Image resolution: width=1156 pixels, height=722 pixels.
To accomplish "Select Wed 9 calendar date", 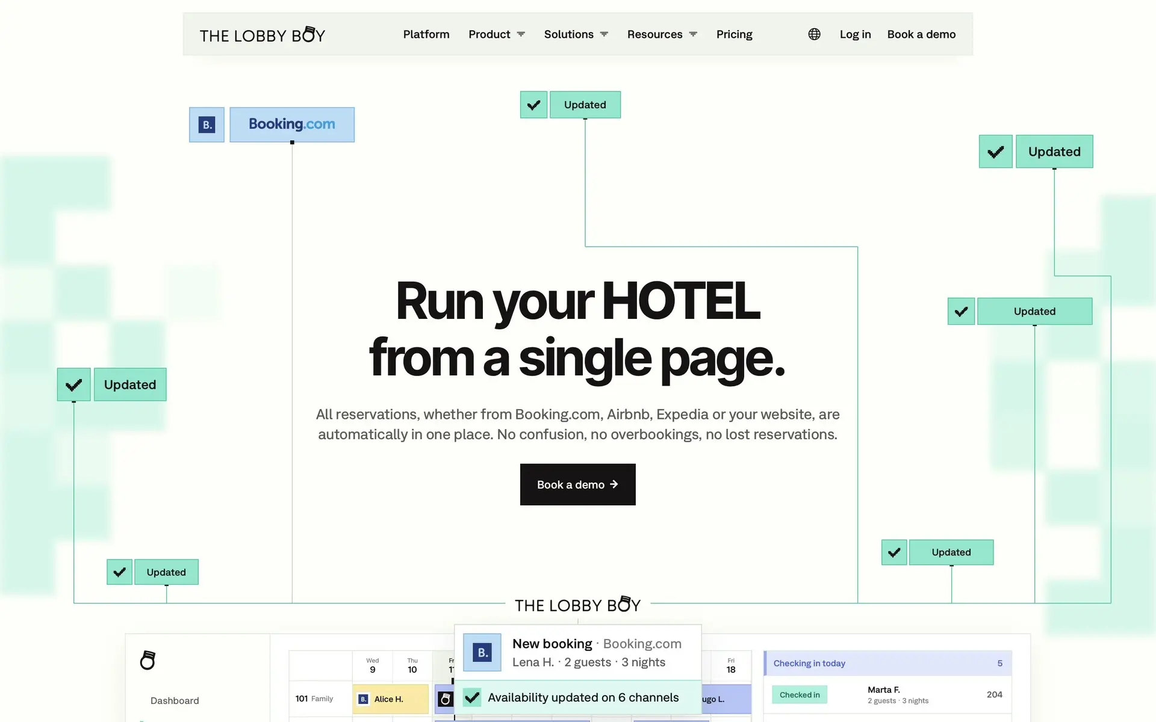I will (x=373, y=665).
